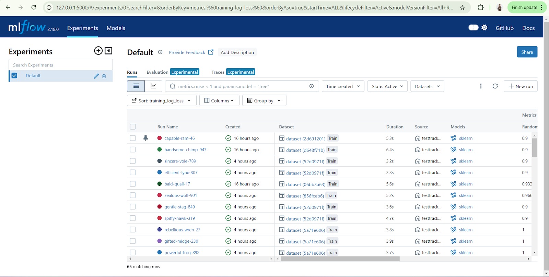Image resolution: width=549 pixels, height=277 pixels.
Task: Tick the select-all runs header checkbox
Action: click(x=133, y=127)
